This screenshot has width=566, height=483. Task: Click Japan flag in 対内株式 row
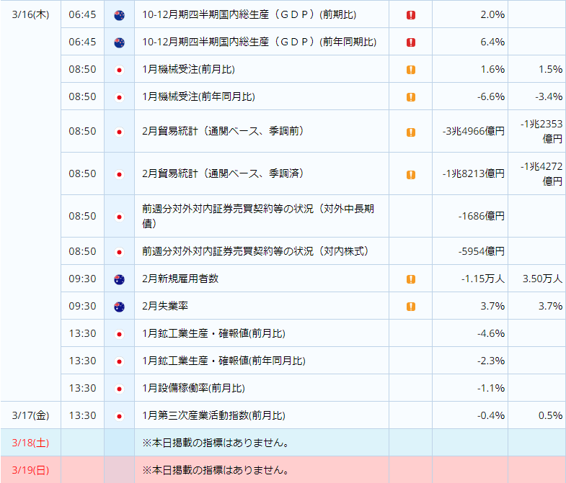point(119,252)
